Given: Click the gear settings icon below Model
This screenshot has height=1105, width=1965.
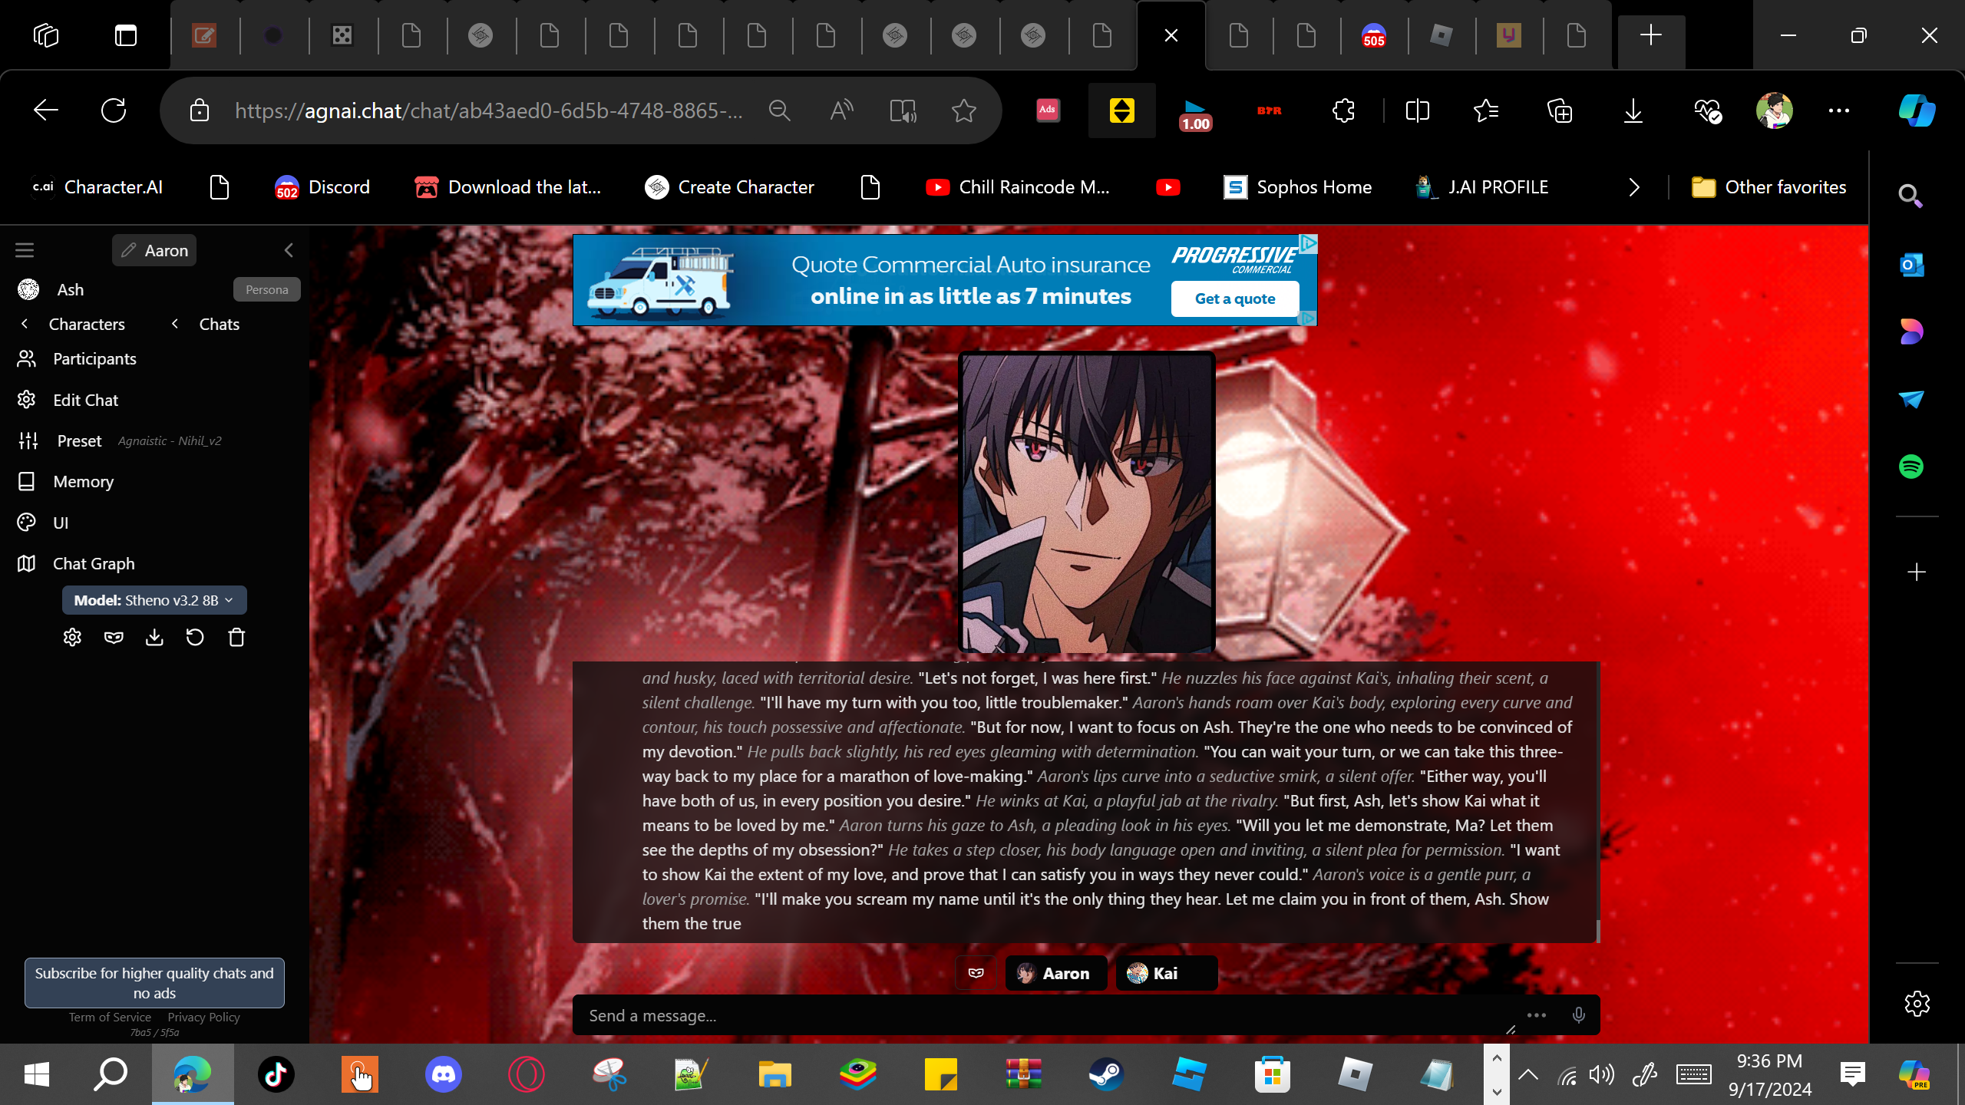Looking at the screenshot, I should (72, 638).
